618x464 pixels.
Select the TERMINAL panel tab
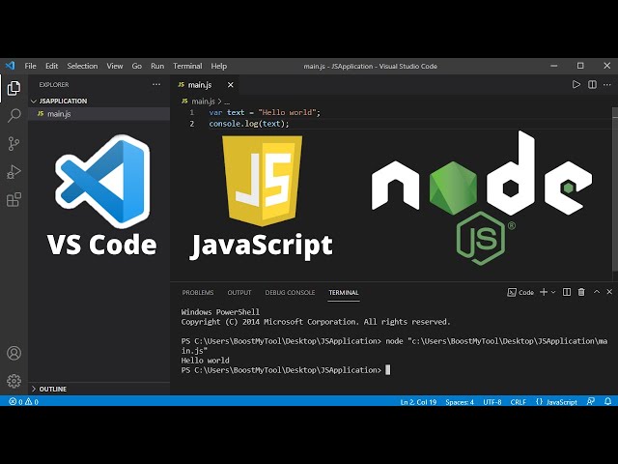point(344,292)
